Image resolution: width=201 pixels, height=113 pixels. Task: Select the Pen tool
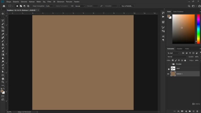[3, 65]
